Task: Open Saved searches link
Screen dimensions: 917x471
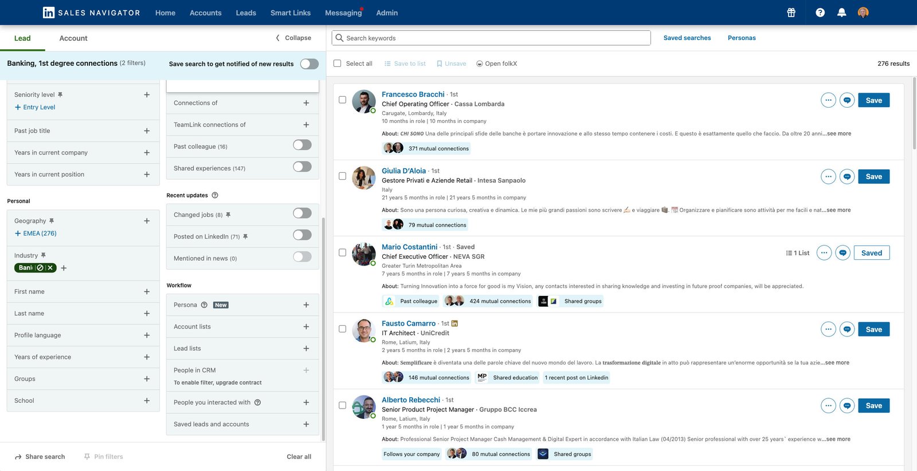Action: pos(687,38)
